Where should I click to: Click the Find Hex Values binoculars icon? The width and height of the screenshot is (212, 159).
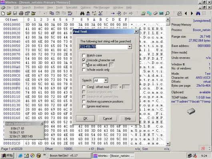[x=88, y=13]
